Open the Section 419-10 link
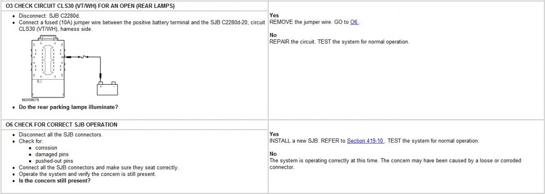This screenshot has height=194, width=545. pyautogui.click(x=365, y=141)
